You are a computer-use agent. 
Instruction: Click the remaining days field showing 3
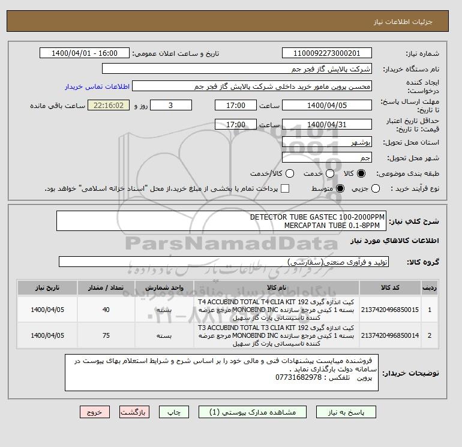[171, 105]
